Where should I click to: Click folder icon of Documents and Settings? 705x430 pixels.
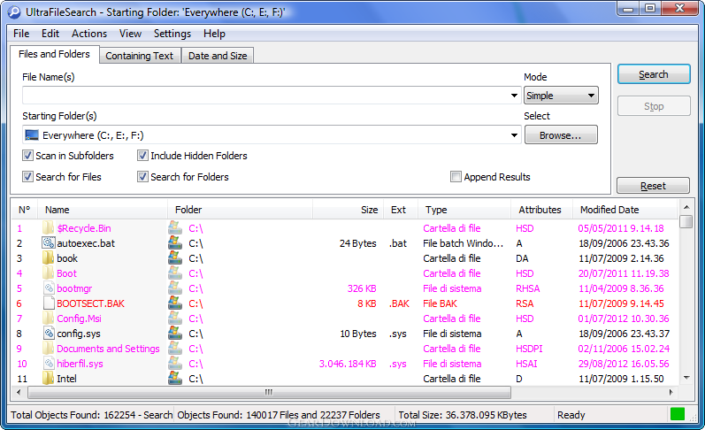point(48,349)
